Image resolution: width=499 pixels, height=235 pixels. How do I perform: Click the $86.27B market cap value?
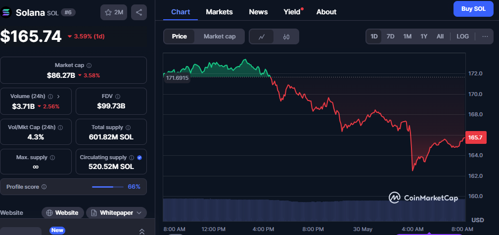click(61, 75)
